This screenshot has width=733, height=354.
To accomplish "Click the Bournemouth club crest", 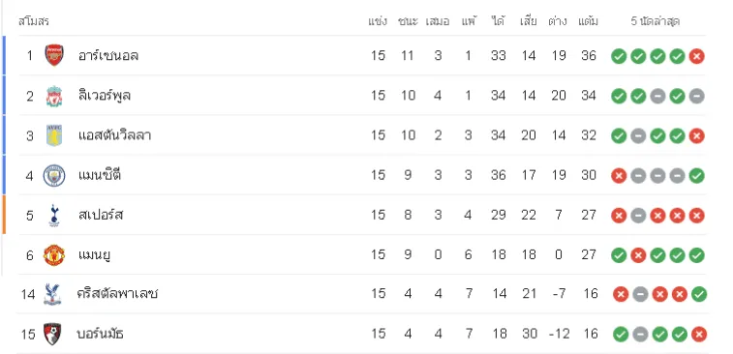I will coord(52,334).
